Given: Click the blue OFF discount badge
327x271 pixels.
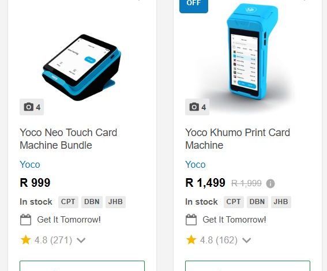Looking at the screenshot, I should pos(194,5).
